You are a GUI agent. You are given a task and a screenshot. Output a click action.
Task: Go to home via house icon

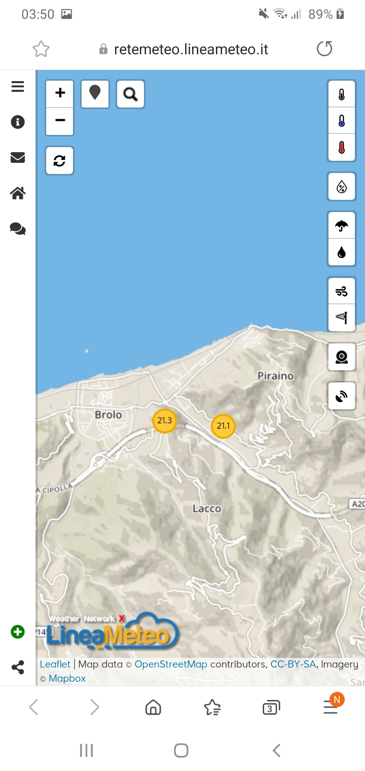[x=18, y=193]
